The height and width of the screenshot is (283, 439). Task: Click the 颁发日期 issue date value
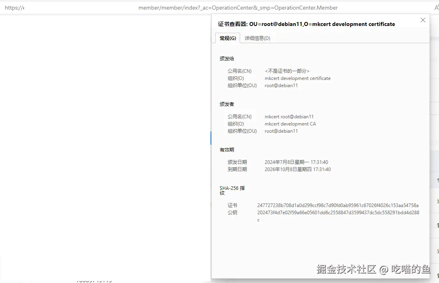pyautogui.click(x=296, y=162)
